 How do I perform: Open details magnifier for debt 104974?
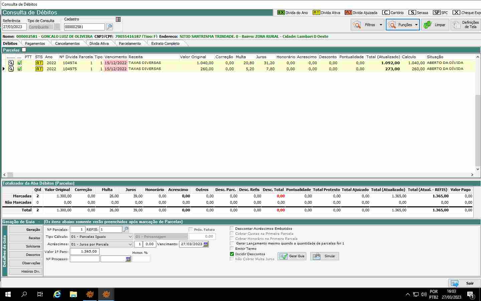click(x=11, y=63)
